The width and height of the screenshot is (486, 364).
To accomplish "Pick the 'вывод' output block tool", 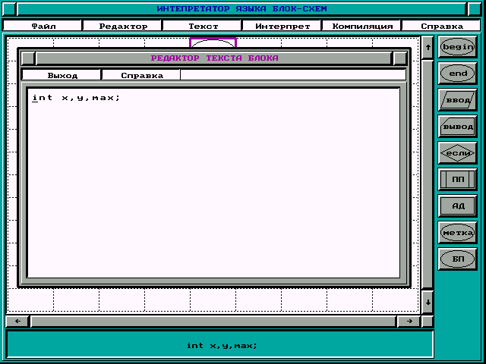I will tap(458, 127).
